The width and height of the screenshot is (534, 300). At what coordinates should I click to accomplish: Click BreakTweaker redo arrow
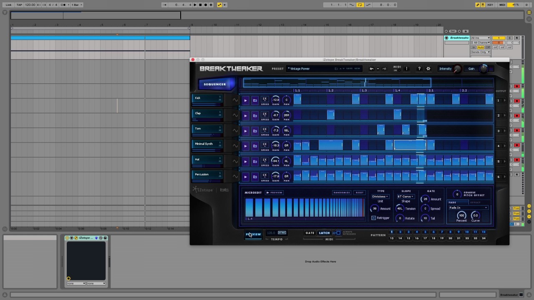[x=384, y=69]
